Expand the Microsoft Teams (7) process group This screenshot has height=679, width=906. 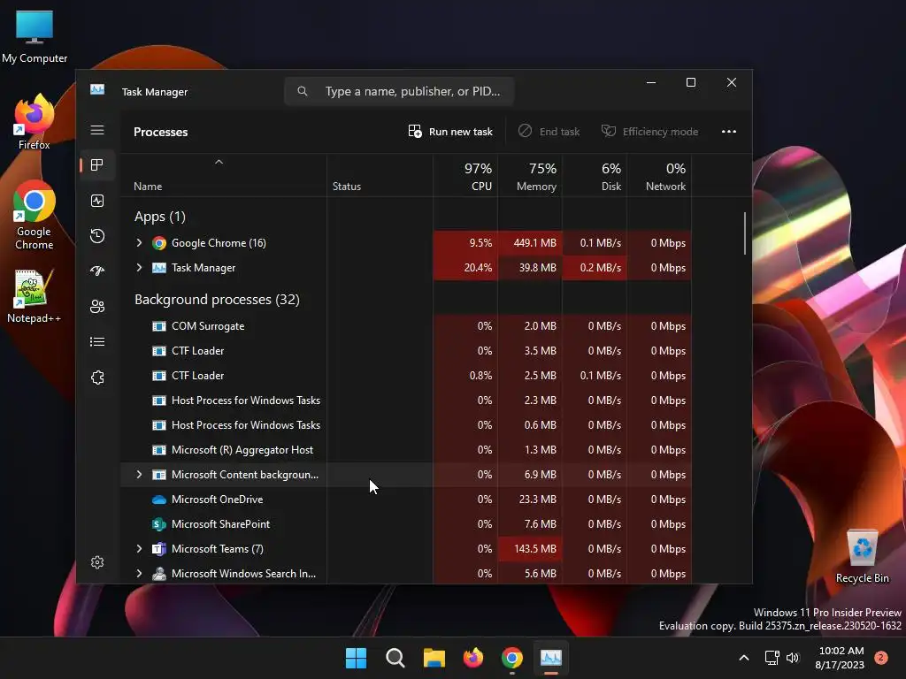[139, 549]
